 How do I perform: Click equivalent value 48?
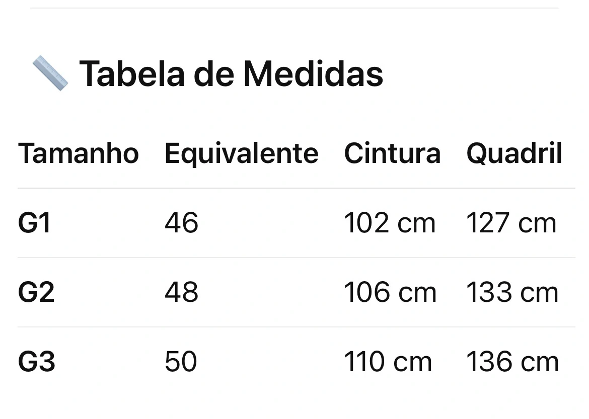(181, 292)
